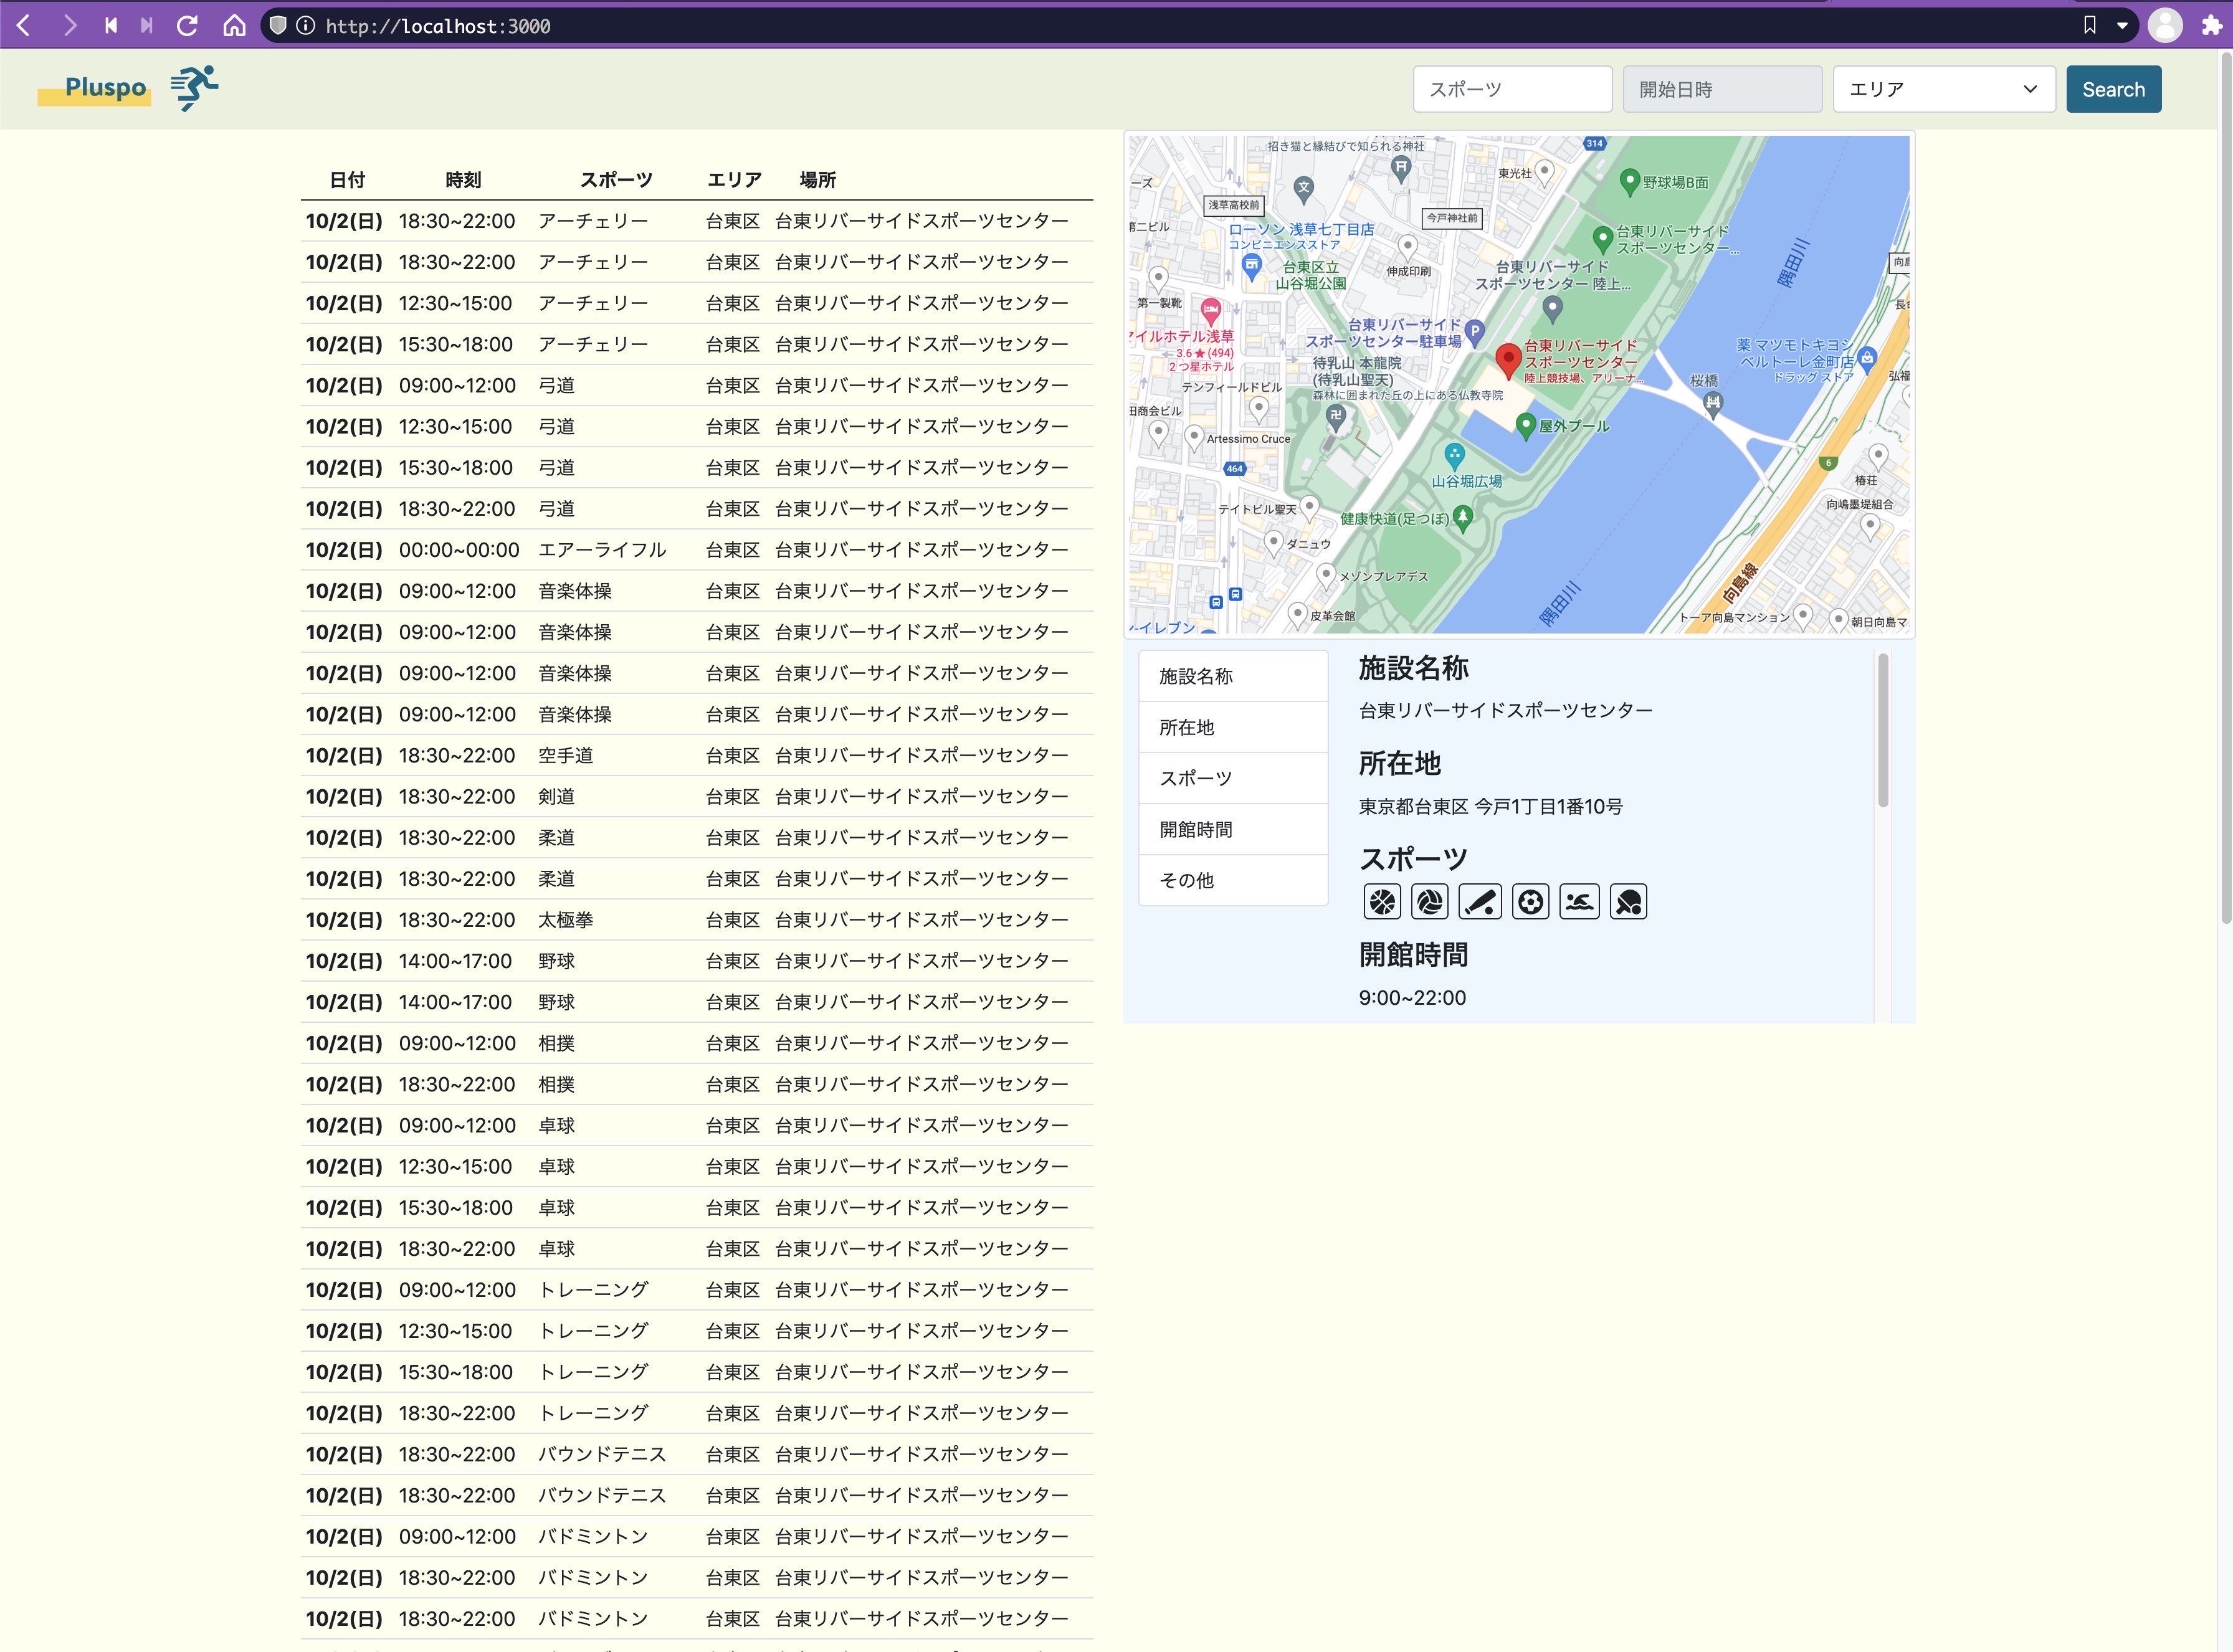Image resolution: width=2233 pixels, height=1652 pixels.
Task: Select the basketball sport icon
Action: click(x=1382, y=901)
